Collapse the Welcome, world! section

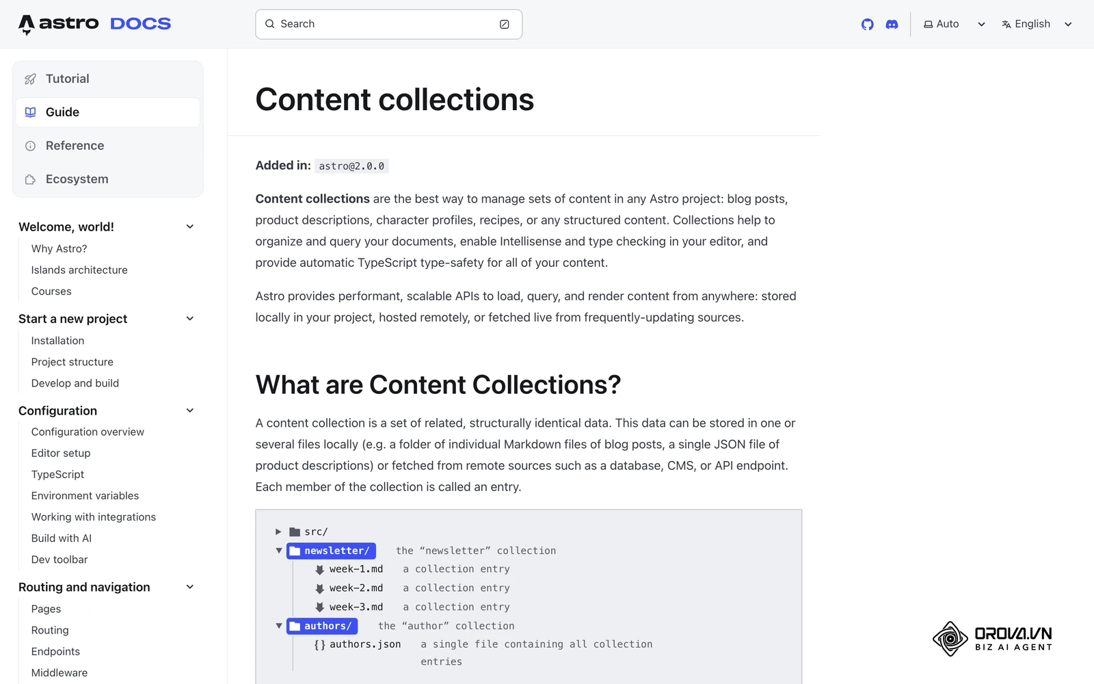tap(190, 226)
